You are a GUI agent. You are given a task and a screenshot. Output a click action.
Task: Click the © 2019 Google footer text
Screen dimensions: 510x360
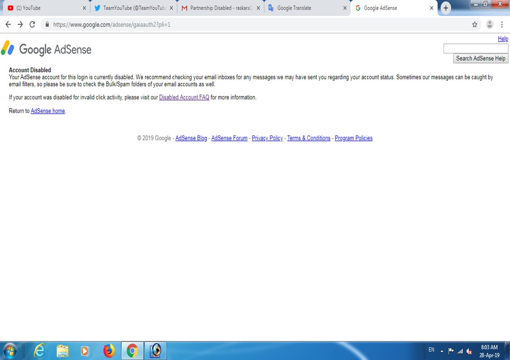coord(154,138)
